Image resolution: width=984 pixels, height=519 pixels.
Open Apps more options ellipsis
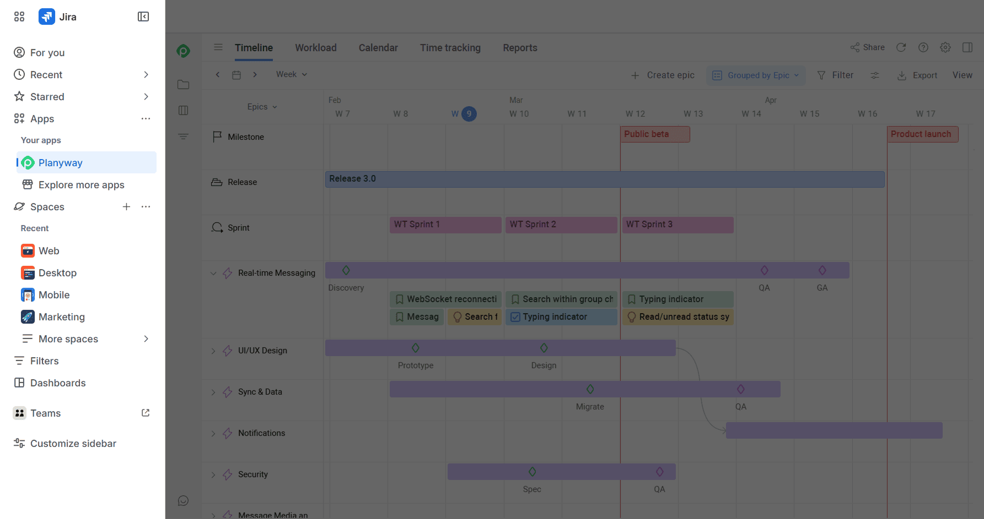146,118
